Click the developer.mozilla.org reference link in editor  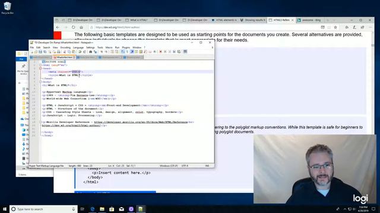click(141, 122)
